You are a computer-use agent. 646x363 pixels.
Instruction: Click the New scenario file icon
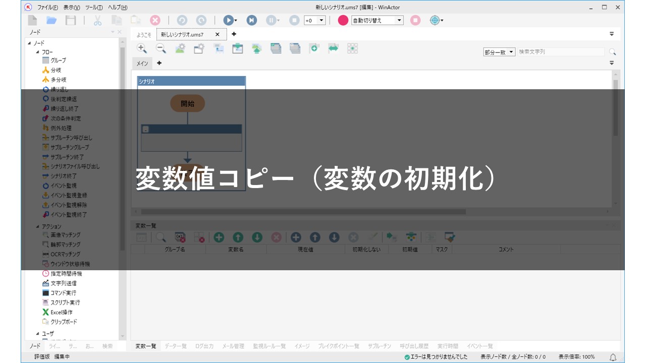32,20
